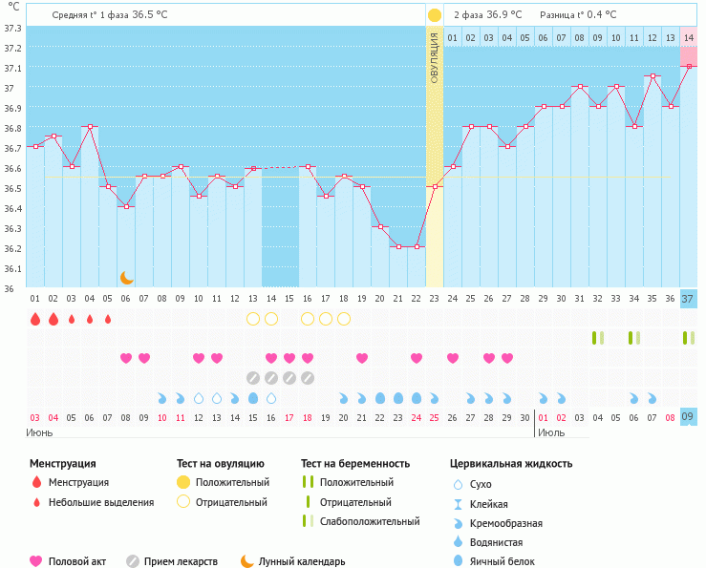Select the menstruation drop on cycle day 01
This screenshot has width=706, height=568.
(35, 319)
